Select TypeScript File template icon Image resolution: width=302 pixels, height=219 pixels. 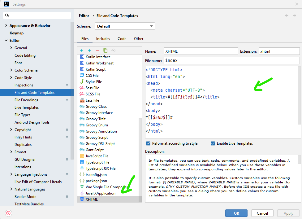(82, 162)
